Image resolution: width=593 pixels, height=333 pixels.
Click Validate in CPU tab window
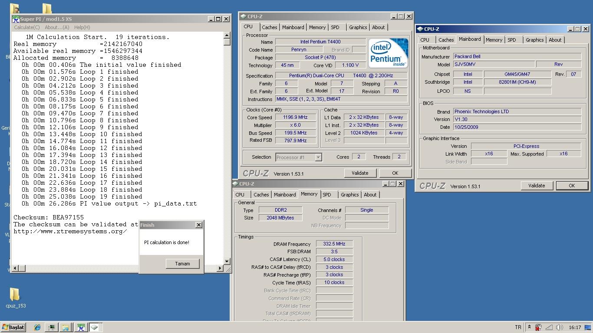pyautogui.click(x=360, y=173)
